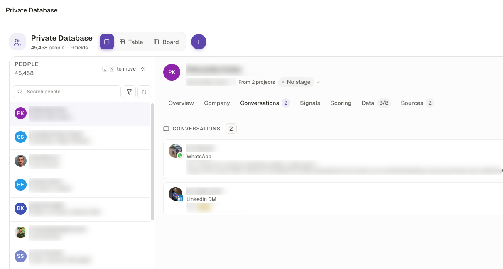The width and height of the screenshot is (503, 269).
Task: Open the Sources tab
Action: (x=417, y=103)
